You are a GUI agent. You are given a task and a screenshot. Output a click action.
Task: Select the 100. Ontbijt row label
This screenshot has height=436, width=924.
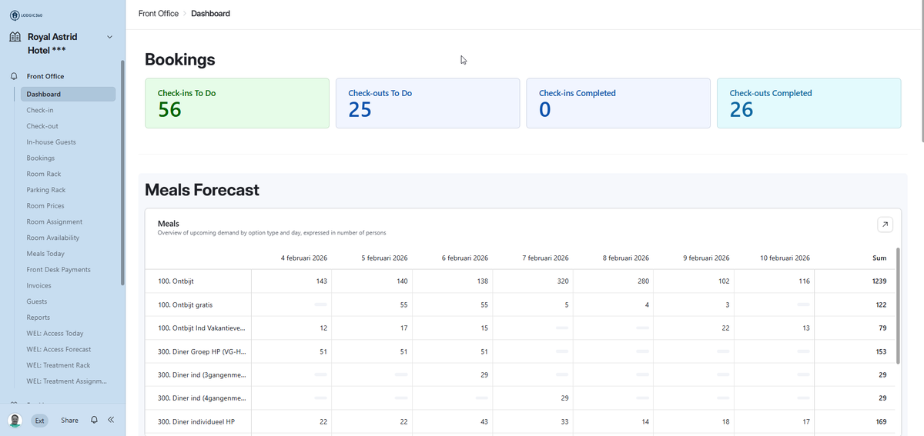(176, 281)
